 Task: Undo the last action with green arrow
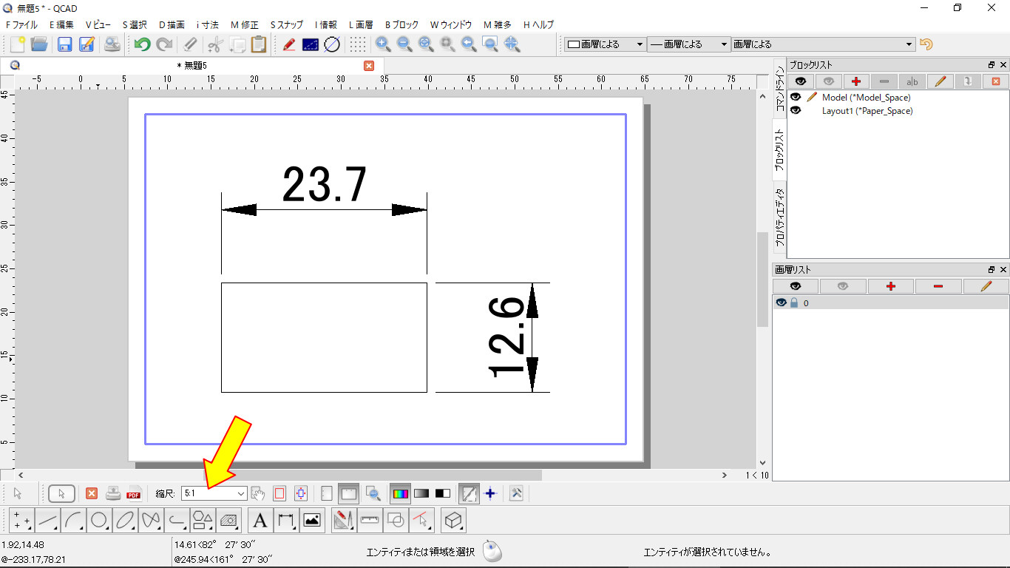[x=142, y=44]
